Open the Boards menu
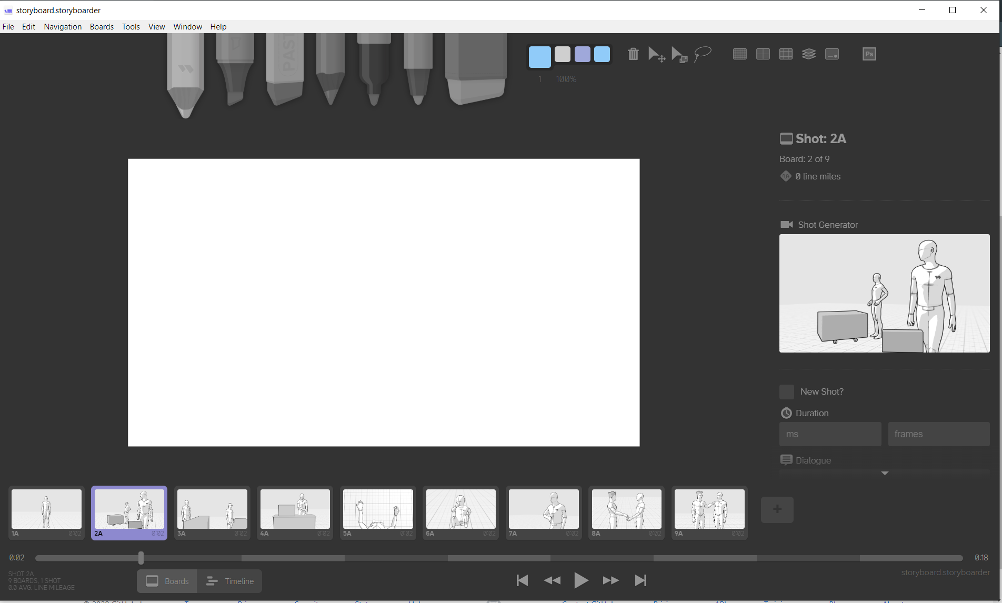This screenshot has height=603, width=1002. [101, 27]
